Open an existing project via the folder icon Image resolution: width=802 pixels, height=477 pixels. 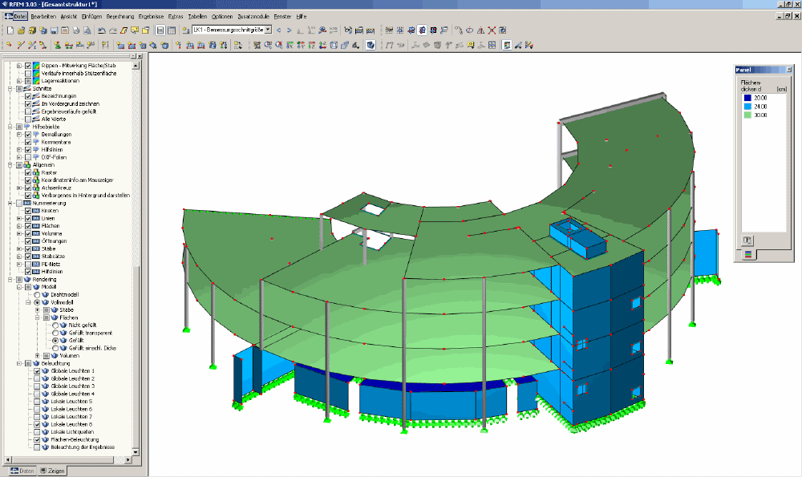click(x=21, y=30)
